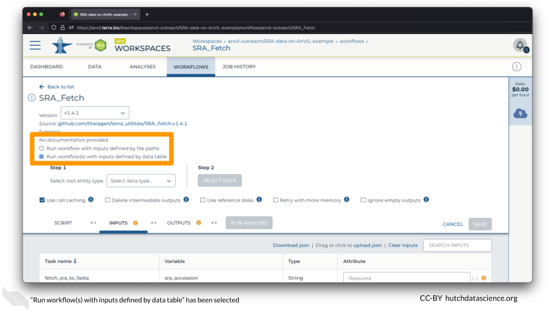Image resolution: width=555 pixels, height=312 pixels.
Task: Go to the DASHBOARD tab
Action: tap(47, 66)
